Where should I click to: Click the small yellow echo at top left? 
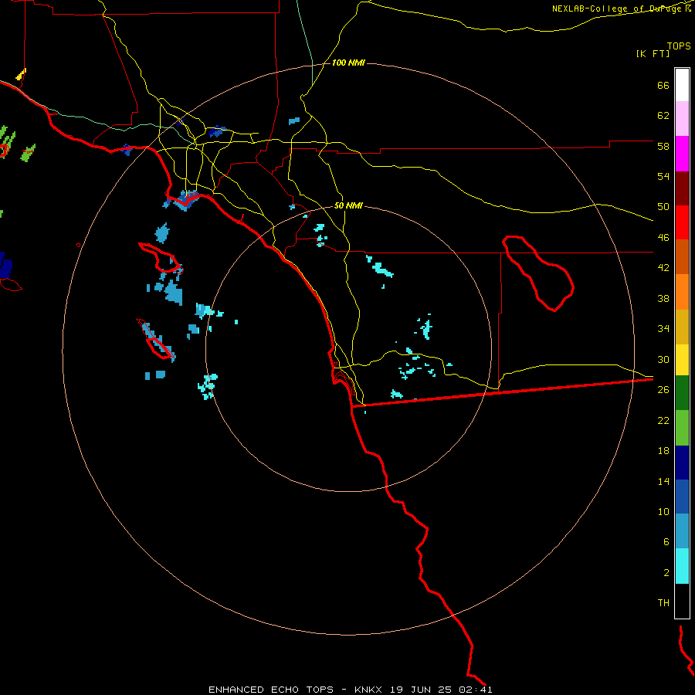22,74
